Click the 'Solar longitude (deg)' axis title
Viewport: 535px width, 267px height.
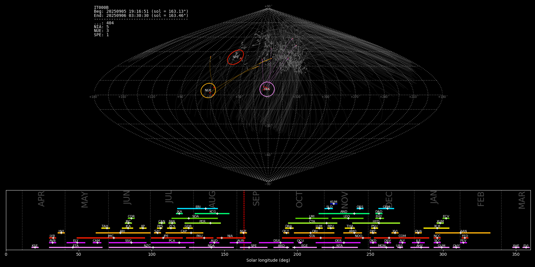coord(268,260)
